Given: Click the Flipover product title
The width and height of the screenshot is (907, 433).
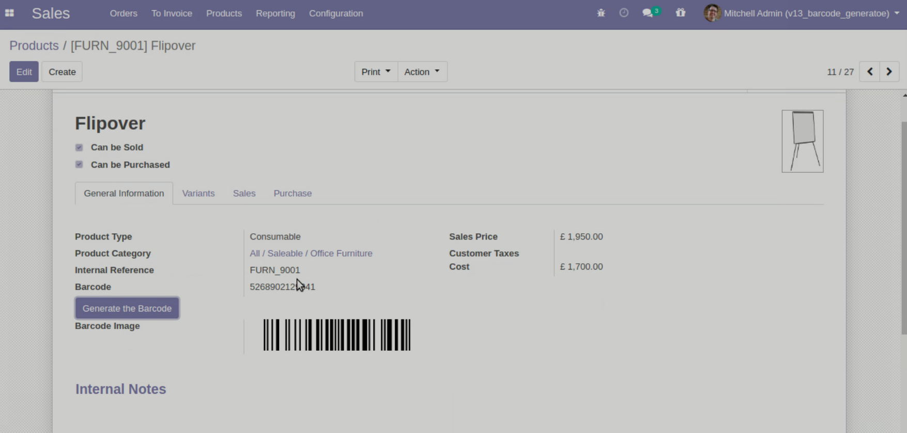Looking at the screenshot, I should (110, 123).
